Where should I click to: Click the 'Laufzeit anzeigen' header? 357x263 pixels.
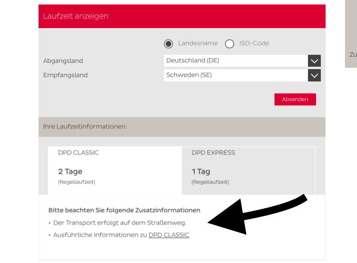pos(76,16)
